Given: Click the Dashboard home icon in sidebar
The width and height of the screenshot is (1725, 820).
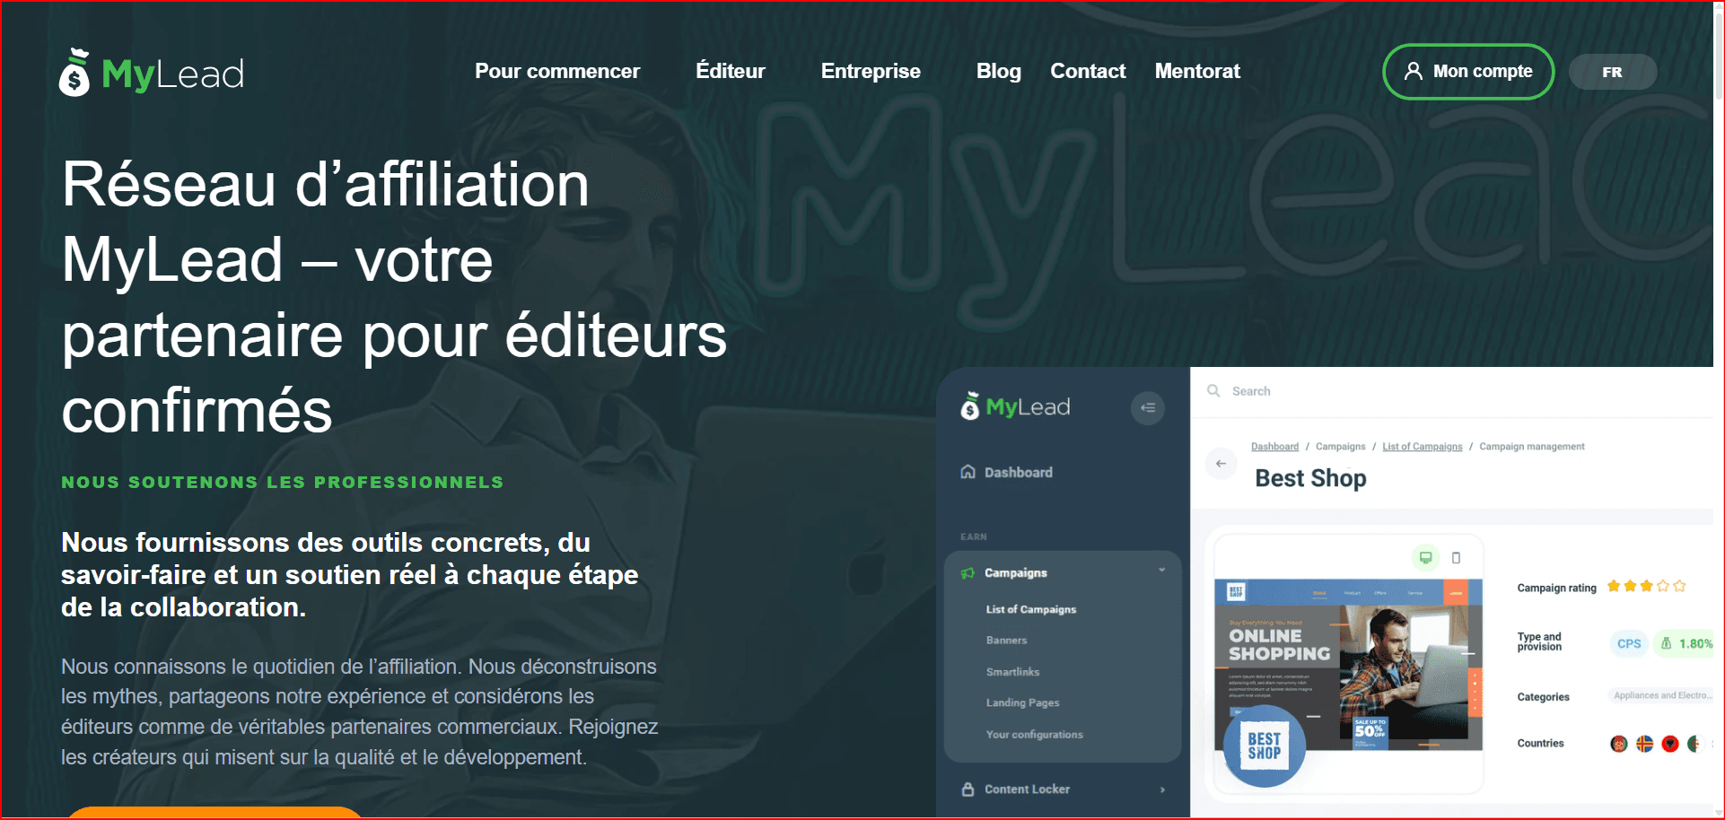Looking at the screenshot, I should click(968, 472).
